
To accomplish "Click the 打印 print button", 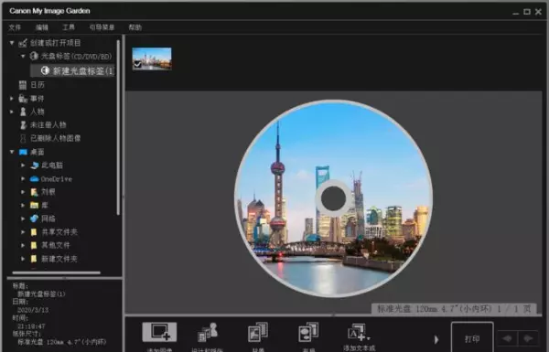I will tap(472, 338).
